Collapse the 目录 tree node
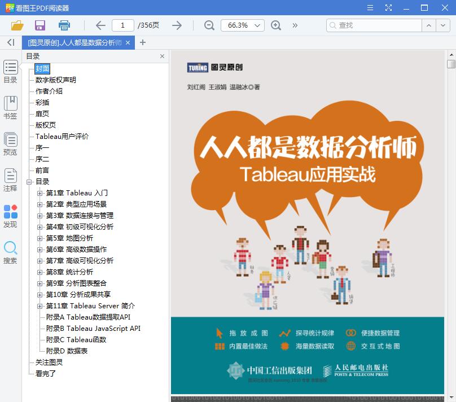The image size is (456, 402). pyautogui.click(x=29, y=182)
